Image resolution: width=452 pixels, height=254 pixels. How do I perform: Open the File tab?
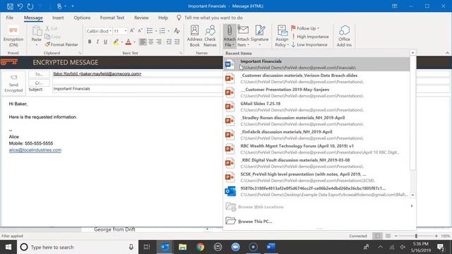coord(9,18)
